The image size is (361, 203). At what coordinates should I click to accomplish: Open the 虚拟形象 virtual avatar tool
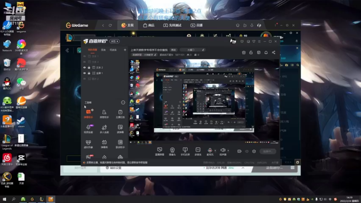coord(88,144)
